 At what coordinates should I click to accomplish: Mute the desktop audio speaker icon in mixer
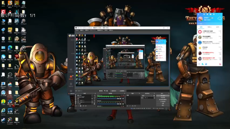coord(120,104)
